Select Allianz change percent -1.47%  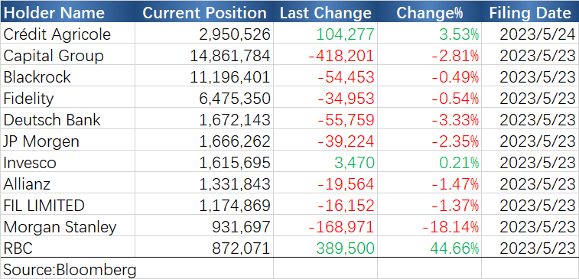(429, 183)
